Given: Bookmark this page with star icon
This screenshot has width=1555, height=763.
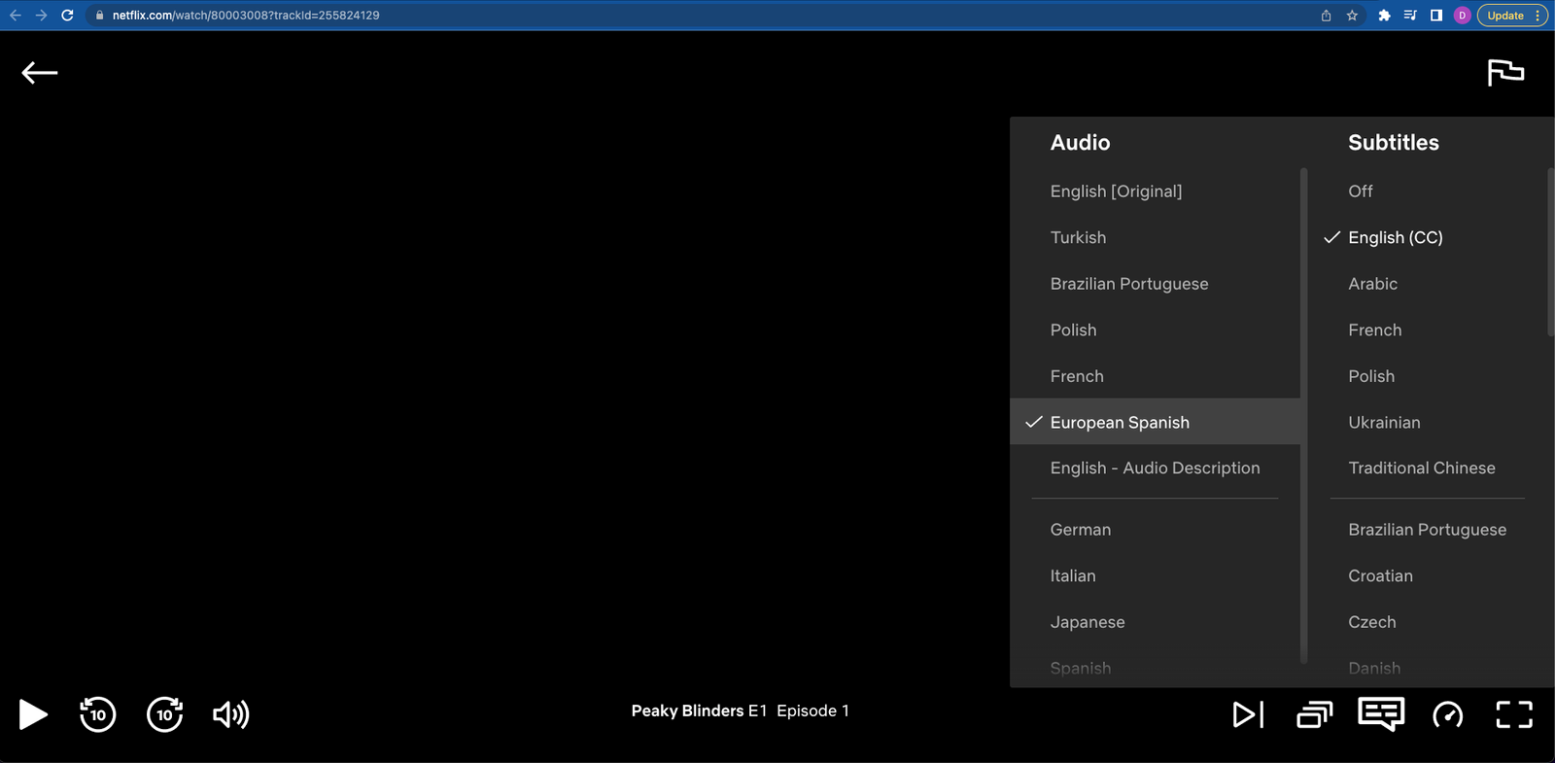Looking at the screenshot, I should [x=1352, y=16].
